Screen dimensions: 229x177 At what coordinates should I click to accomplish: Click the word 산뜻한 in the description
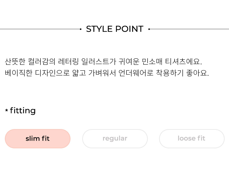tap(15, 62)
